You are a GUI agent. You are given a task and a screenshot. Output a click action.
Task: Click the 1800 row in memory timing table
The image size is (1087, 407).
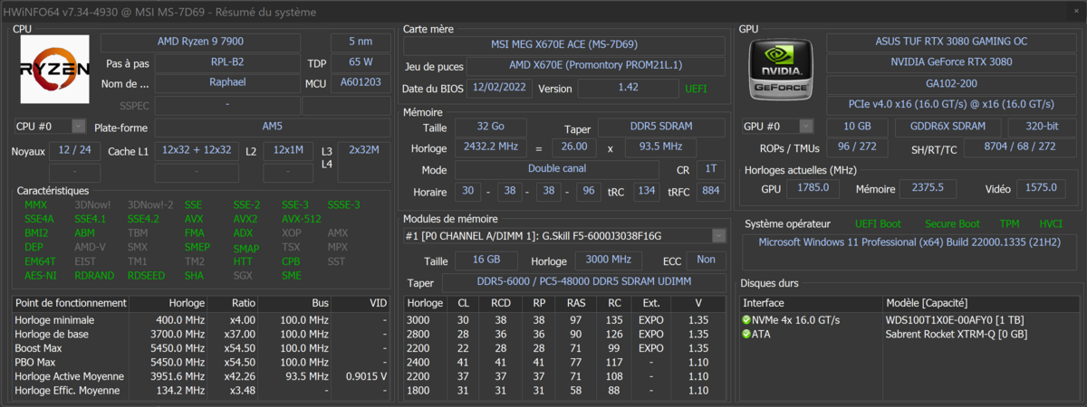(x=563, y=391)
